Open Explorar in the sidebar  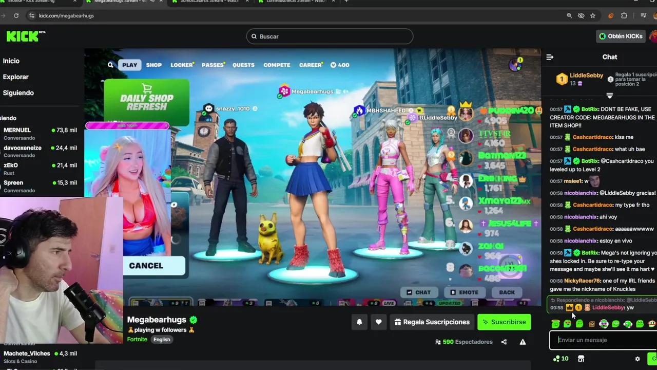click(15, 77)
